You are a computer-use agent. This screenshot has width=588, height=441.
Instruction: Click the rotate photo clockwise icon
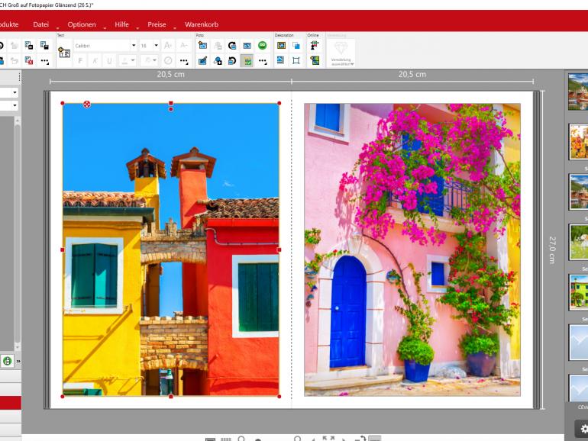pos(232,46)
